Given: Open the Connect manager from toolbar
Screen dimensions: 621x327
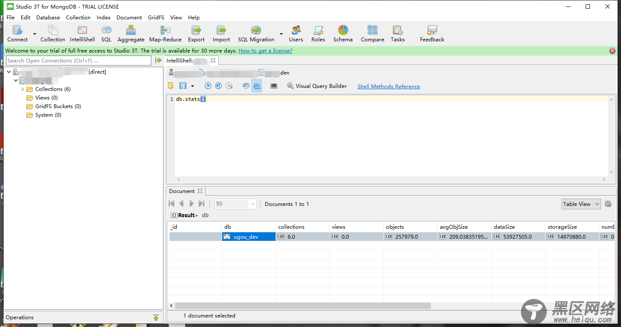Looking at the screenshot, I should (x=17, y=34).
